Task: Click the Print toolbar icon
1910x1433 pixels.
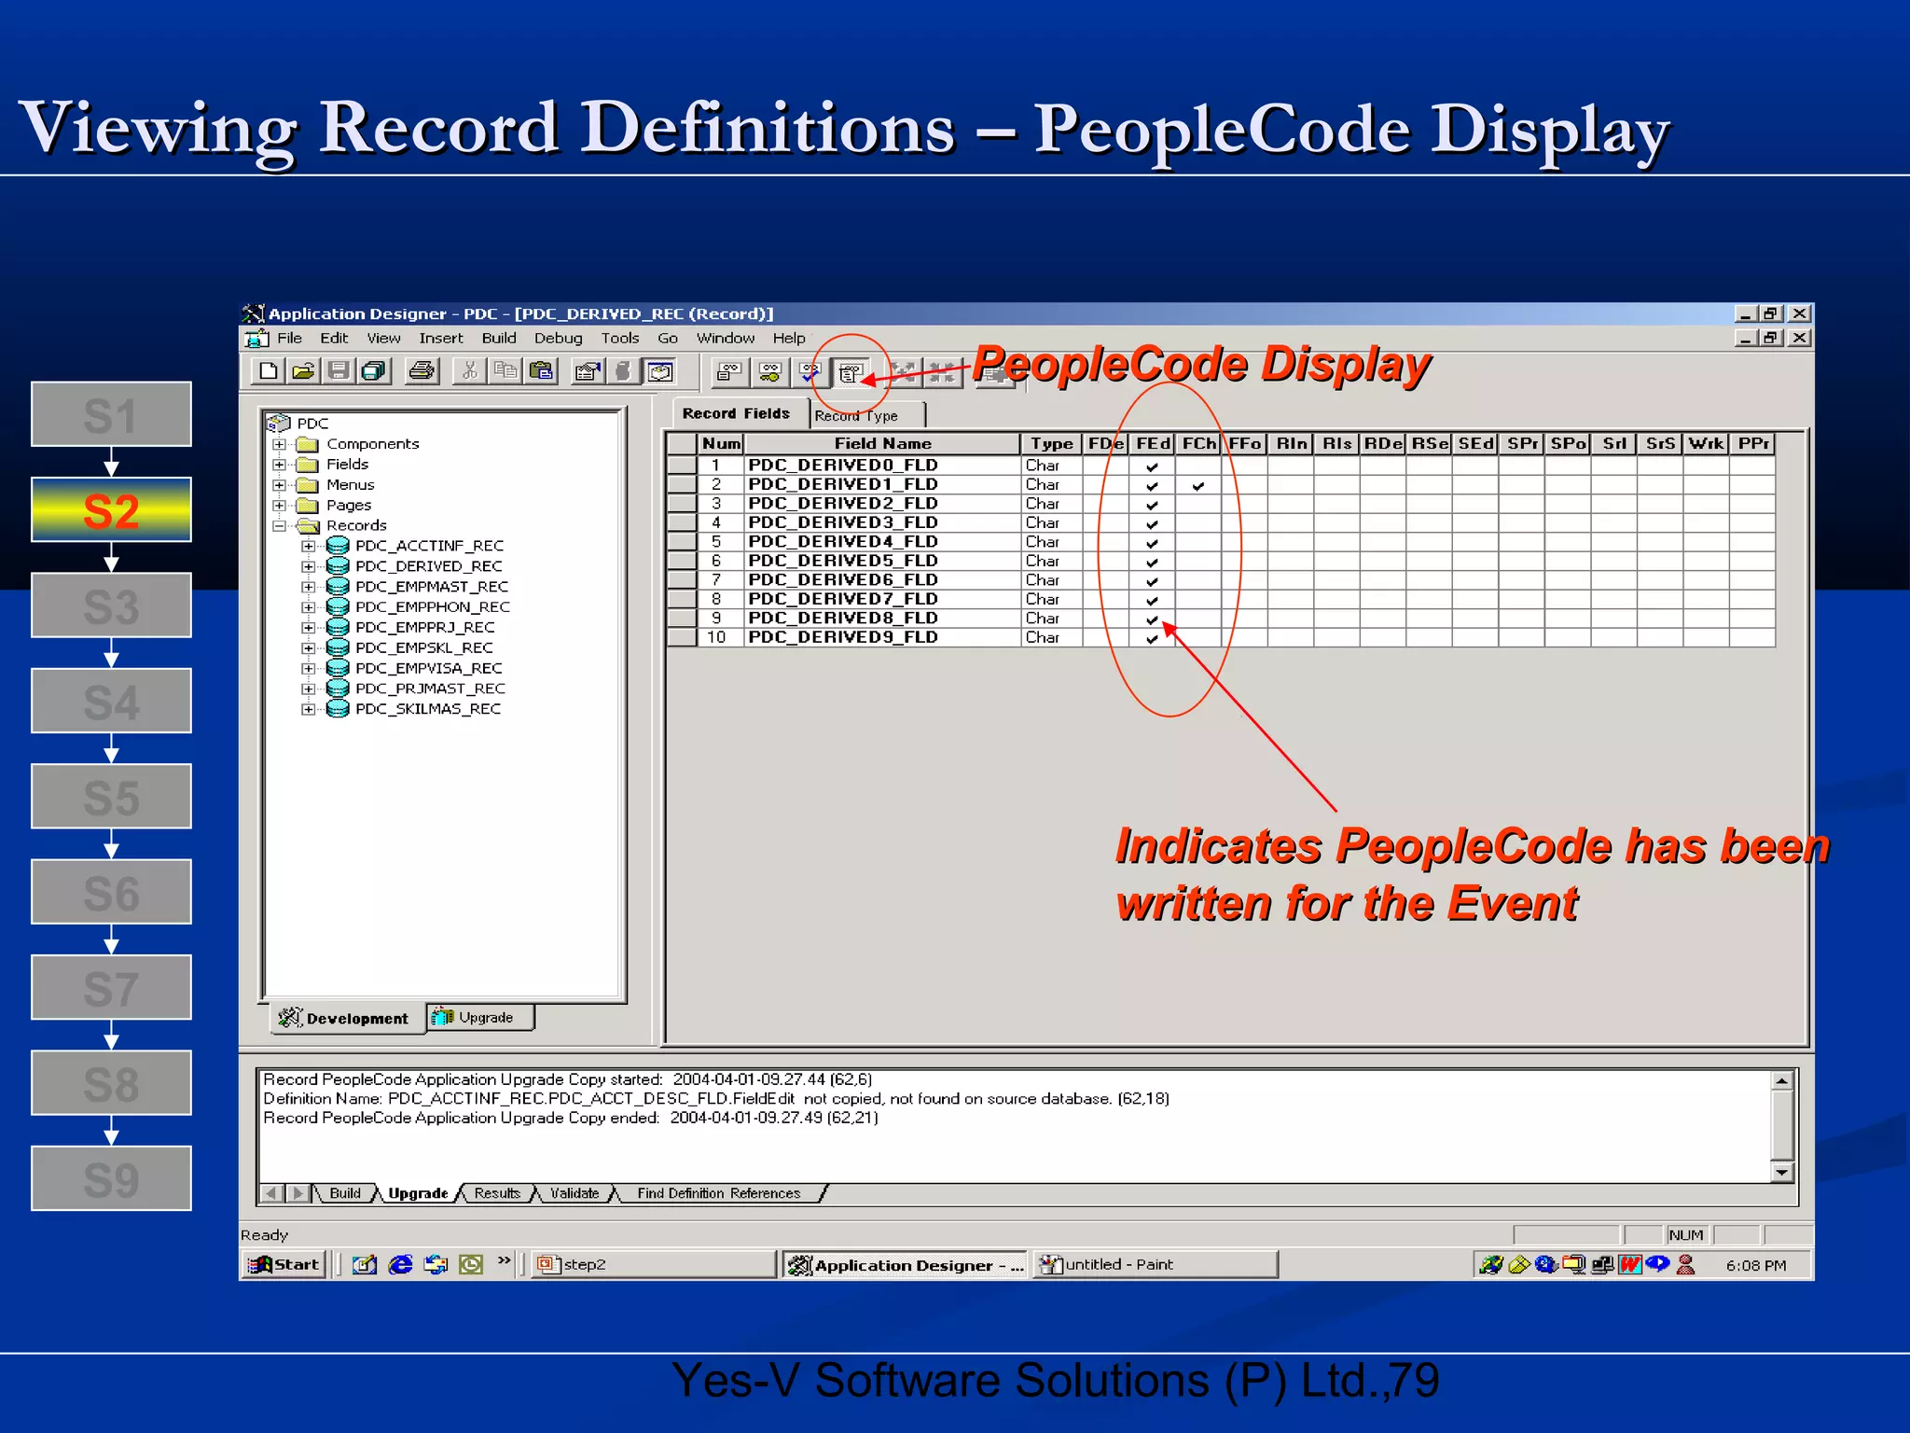Action: click(422, 371)
